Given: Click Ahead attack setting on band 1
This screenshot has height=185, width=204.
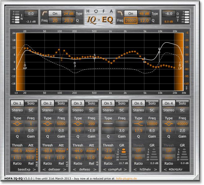Looking at the screenshot, I should (x=30, y=151).
